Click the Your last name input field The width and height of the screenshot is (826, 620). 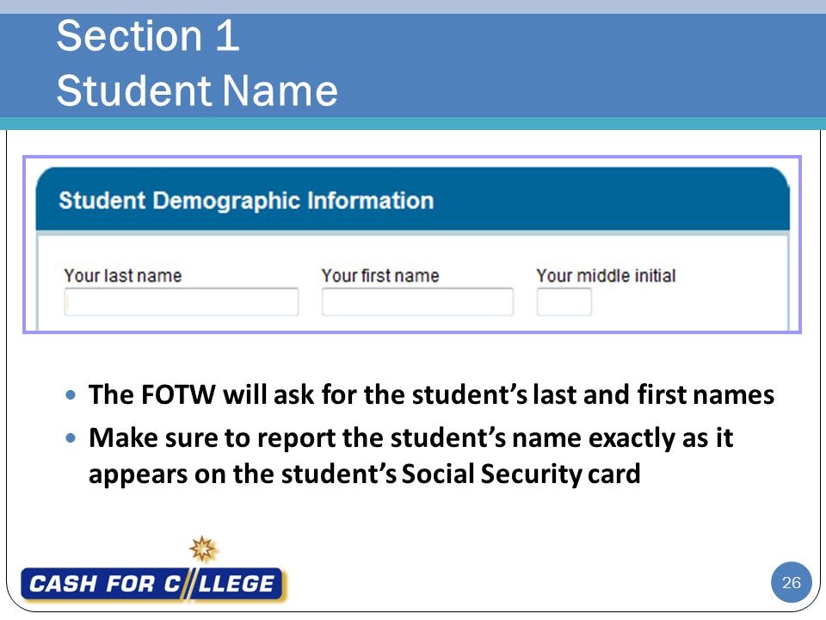182,301
